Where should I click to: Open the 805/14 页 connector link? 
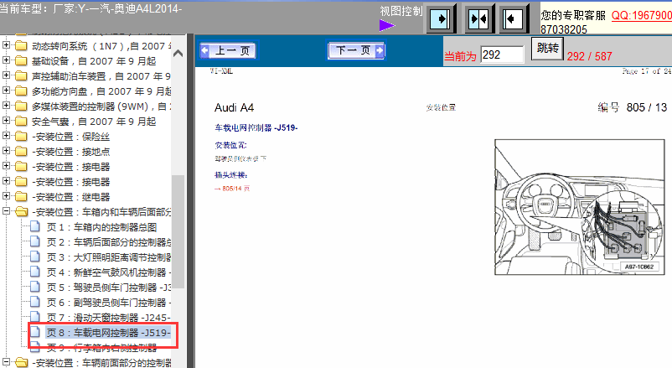pyautogui.click(x=232, y=189)
